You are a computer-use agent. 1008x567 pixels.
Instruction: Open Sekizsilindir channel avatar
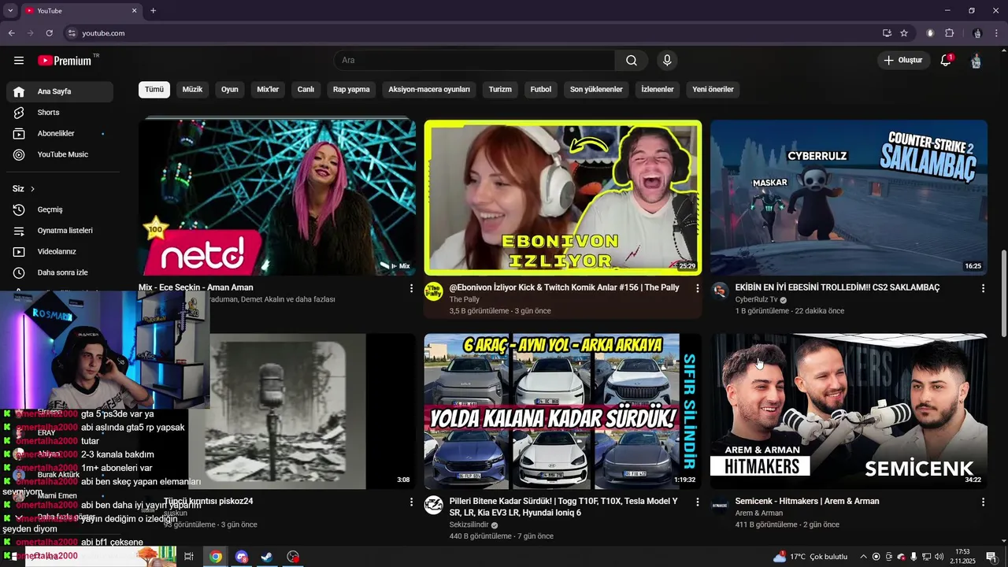[434, 505]
